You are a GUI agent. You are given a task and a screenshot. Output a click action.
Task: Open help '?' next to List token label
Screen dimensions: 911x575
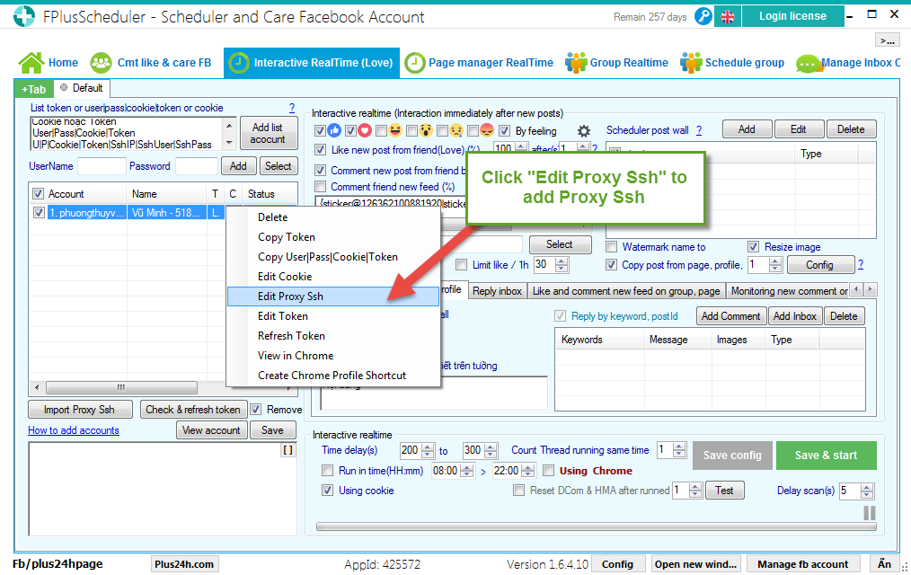[292, 108]
